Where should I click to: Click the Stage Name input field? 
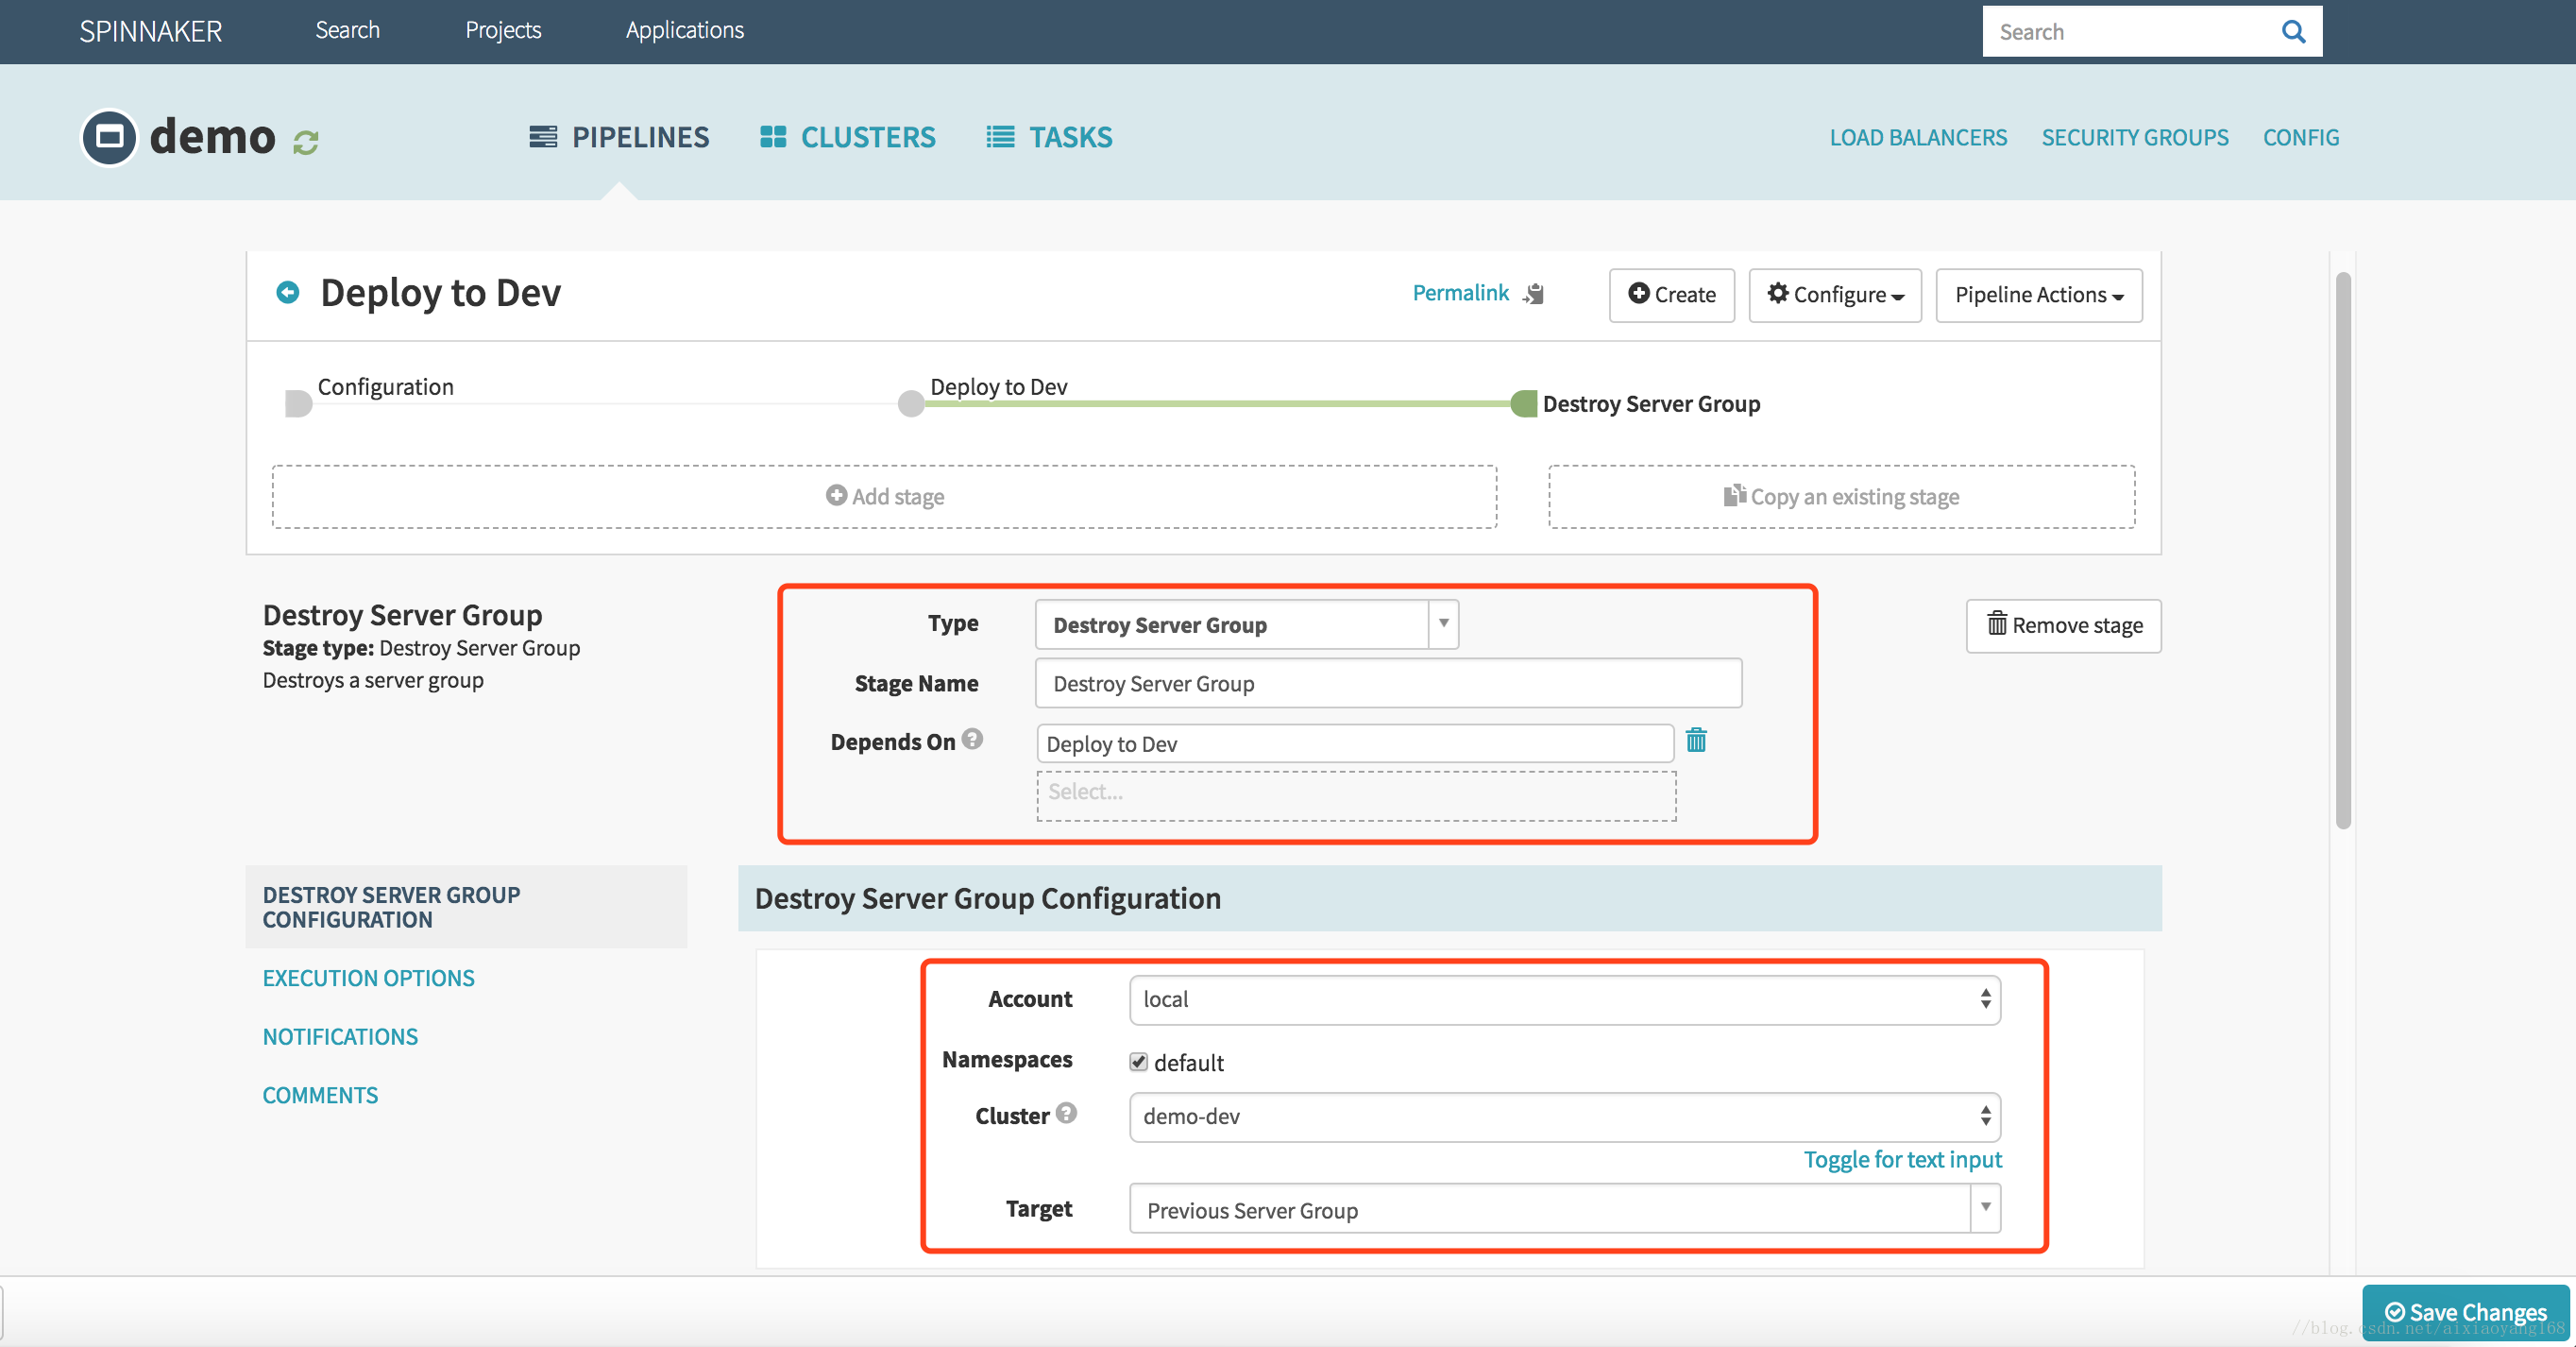(x=1388, y=684)
